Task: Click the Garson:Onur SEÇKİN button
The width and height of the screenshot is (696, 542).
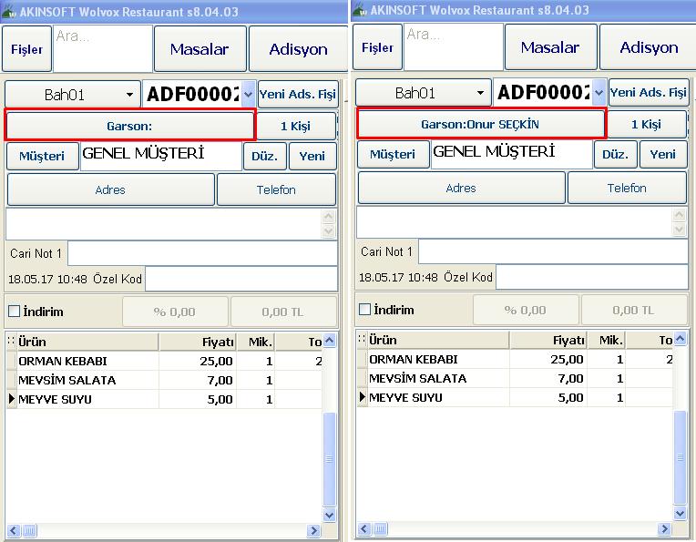Action: click(x=480, y=124)
